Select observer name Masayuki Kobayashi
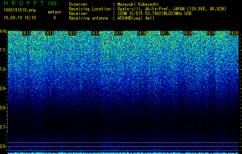This screenshot has height=154, width=242. (x=138, y=4)
